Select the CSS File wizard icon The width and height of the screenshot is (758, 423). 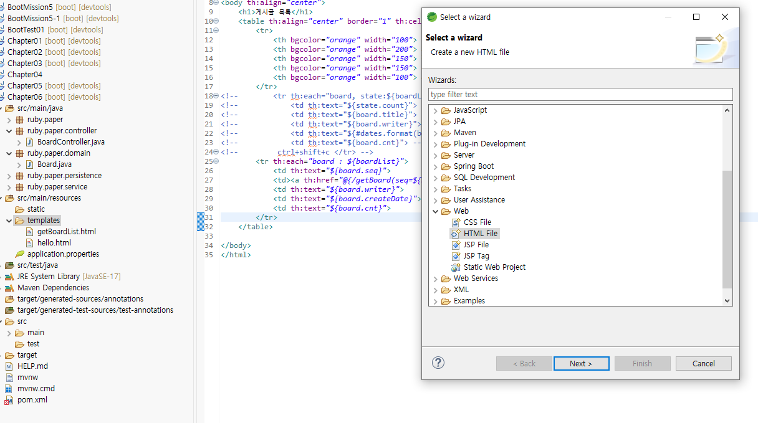tap(456, 222)
